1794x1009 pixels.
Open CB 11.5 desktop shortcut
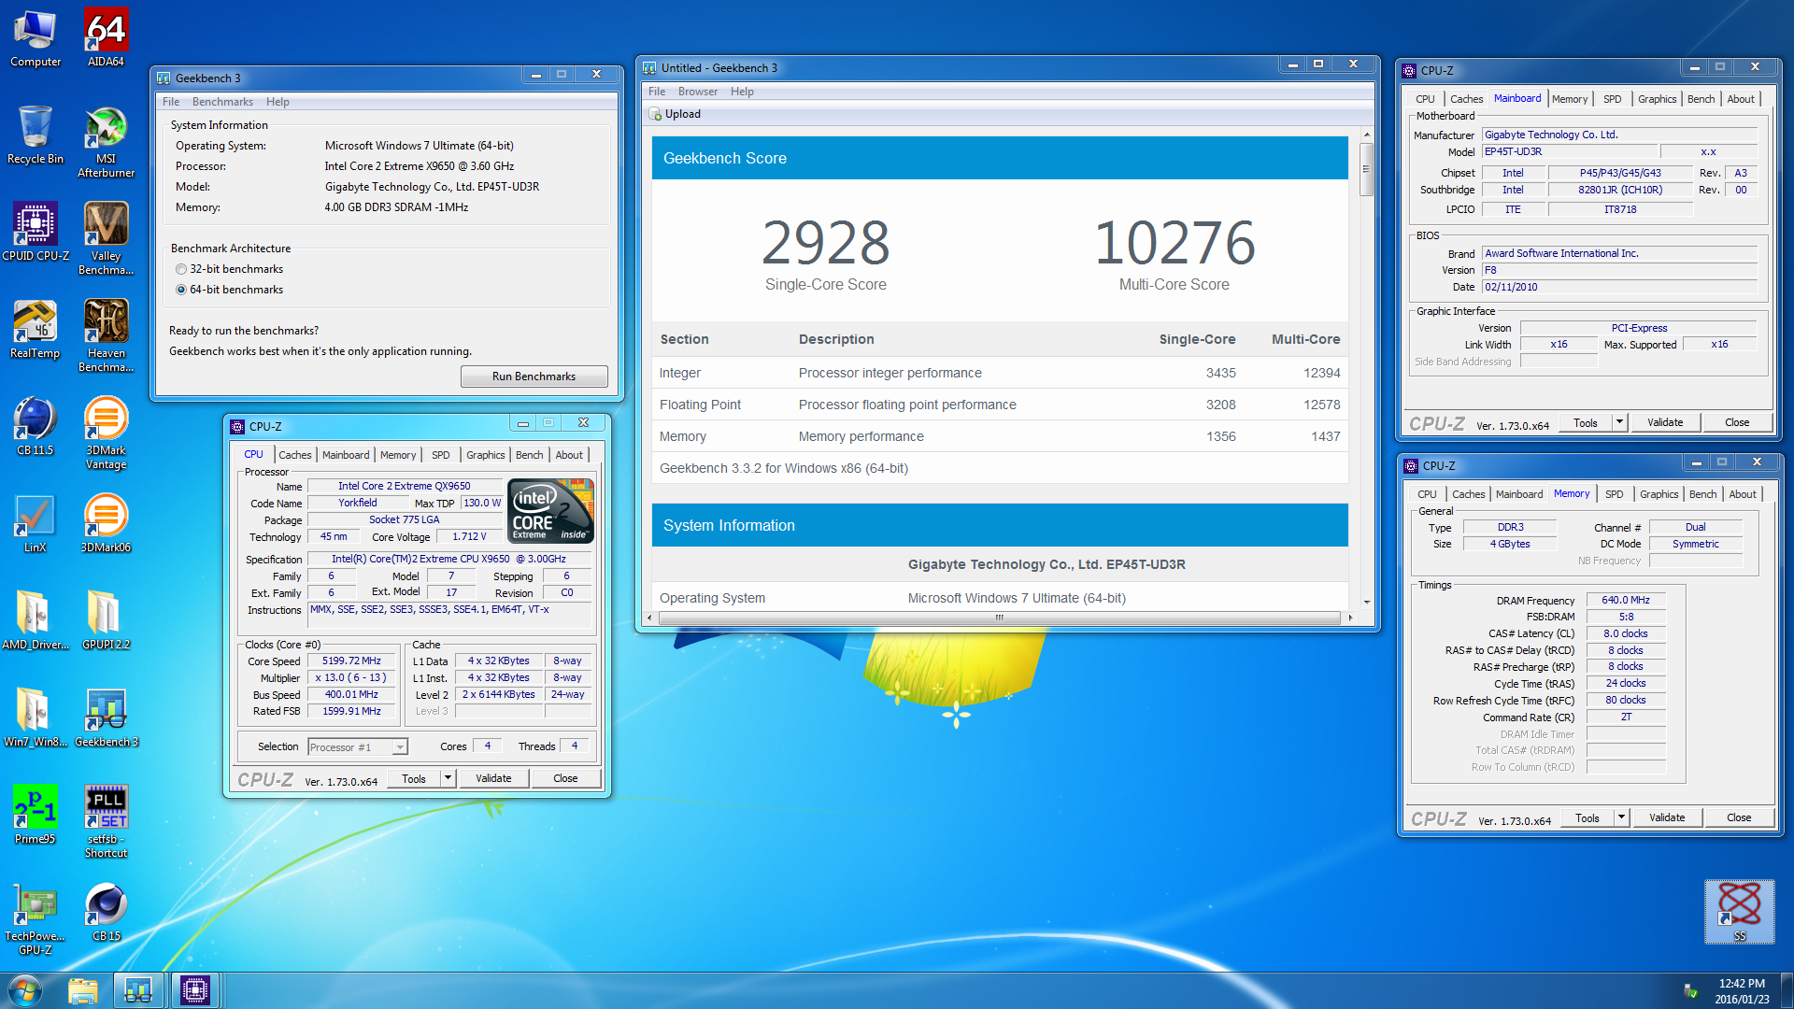click(x=36, y=427)
